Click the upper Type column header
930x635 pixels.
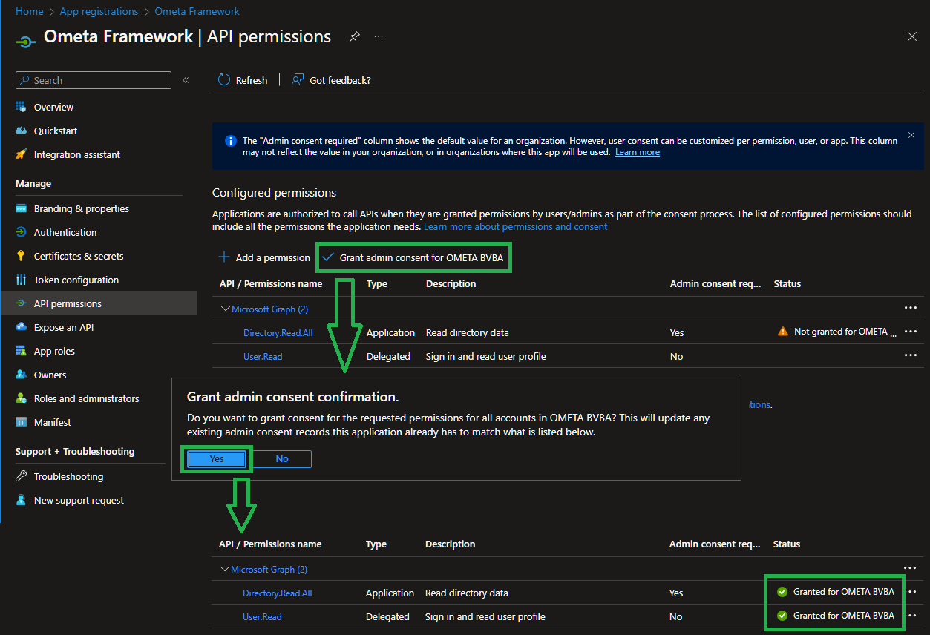click(x=377, y=283)
